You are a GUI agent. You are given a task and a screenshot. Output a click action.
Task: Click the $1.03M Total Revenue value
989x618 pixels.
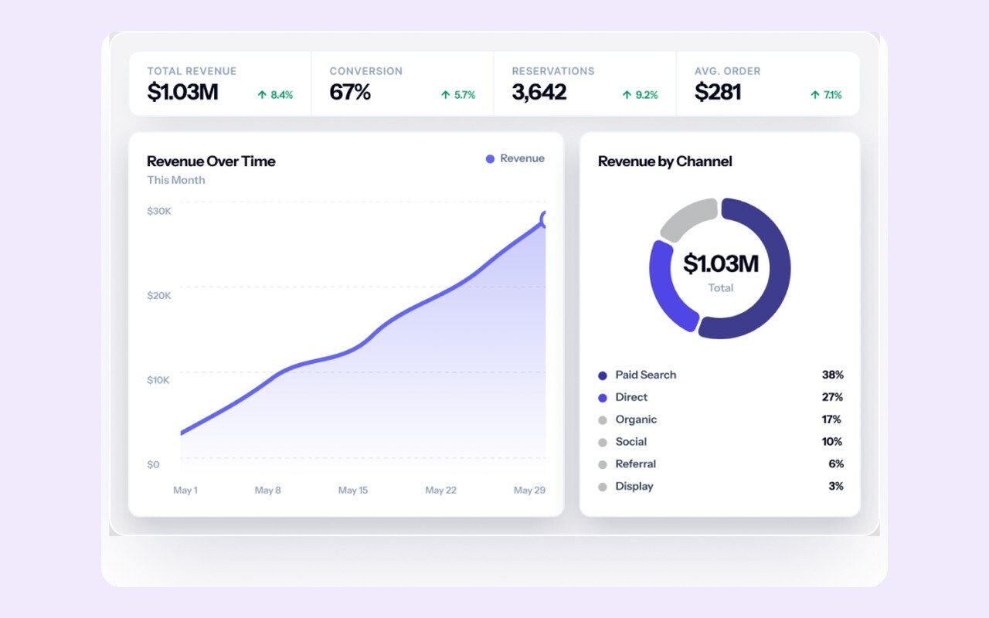(x=182, y=92)
